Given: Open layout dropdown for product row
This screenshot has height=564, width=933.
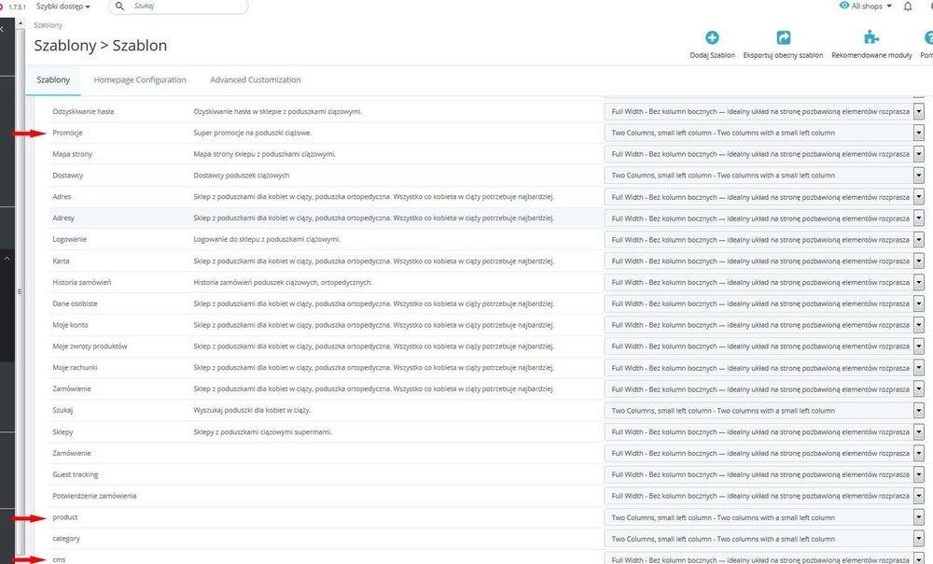Looking at the screenshot, I should (x=764, y=518).
